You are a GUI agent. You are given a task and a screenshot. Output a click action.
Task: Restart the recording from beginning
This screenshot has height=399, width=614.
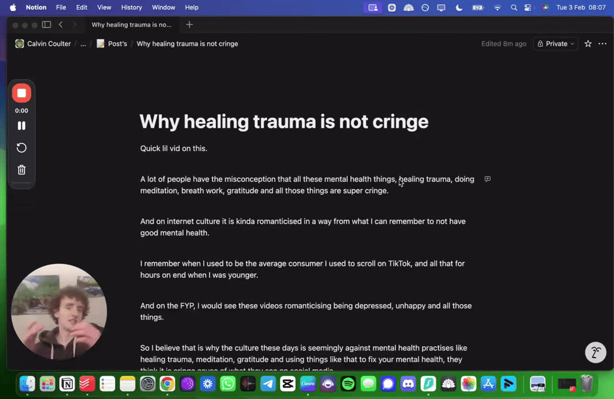point(21,147)
